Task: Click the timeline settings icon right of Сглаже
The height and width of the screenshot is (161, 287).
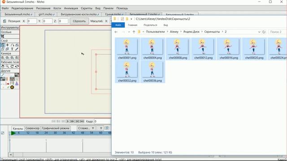Action: 107,128
